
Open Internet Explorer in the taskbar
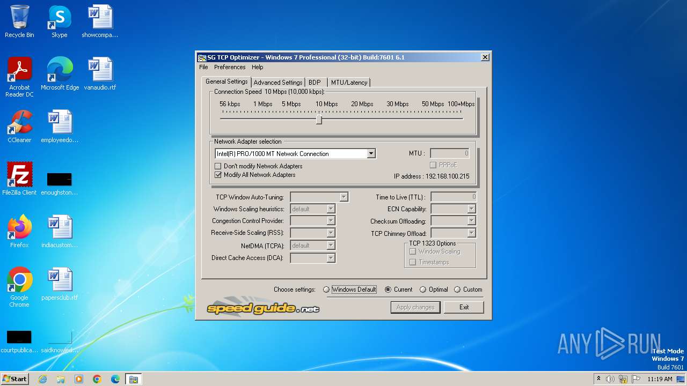tap(42, 379)
